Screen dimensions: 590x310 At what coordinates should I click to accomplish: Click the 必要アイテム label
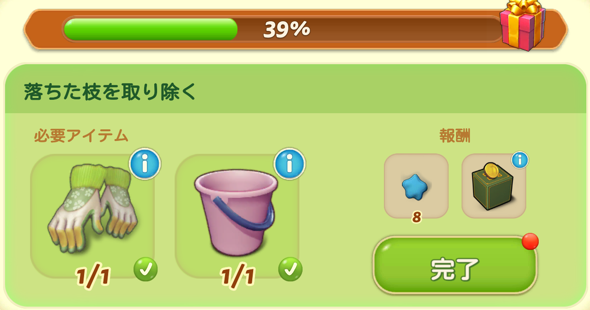click(x=81, y=136)
